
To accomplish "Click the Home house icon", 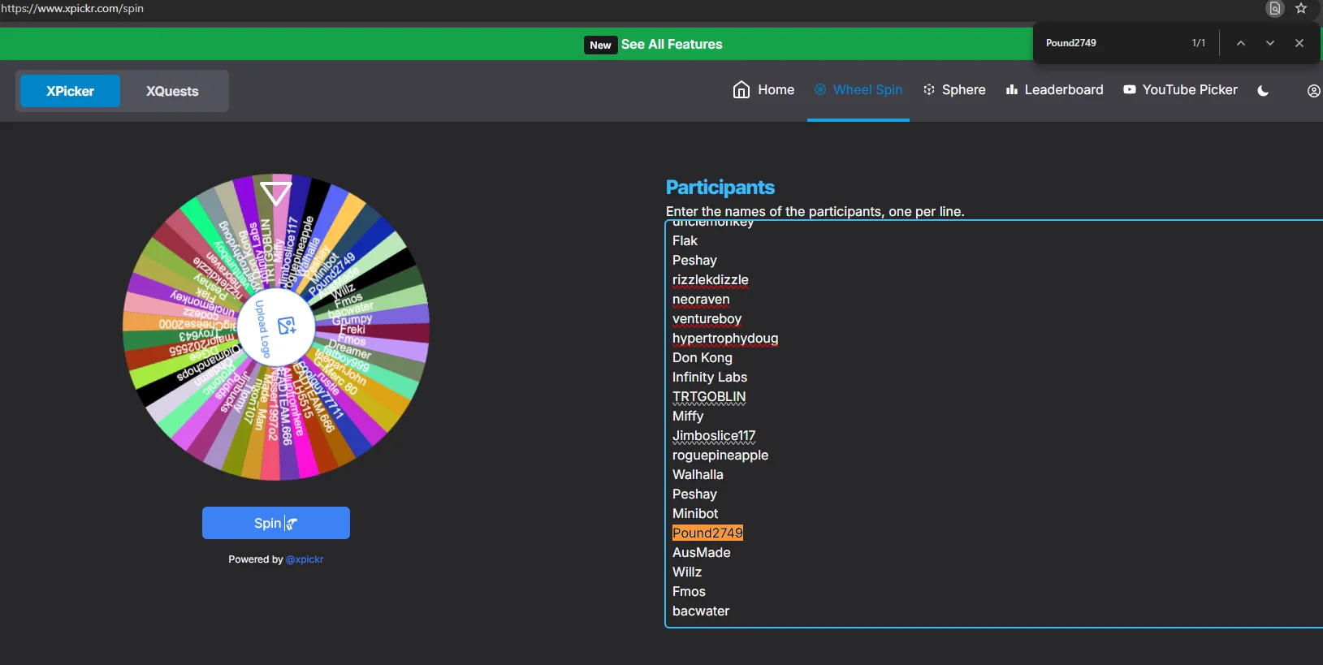I will pyautogui.click(x=741, y=89).
